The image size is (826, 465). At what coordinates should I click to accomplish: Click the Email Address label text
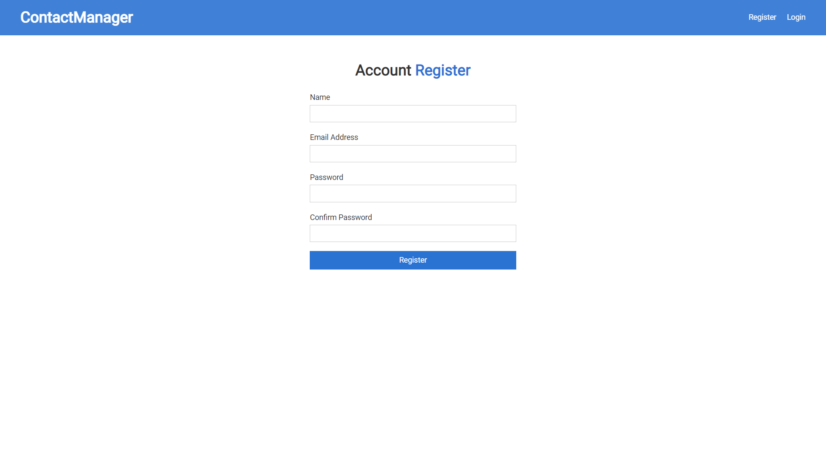click(334, 137)
